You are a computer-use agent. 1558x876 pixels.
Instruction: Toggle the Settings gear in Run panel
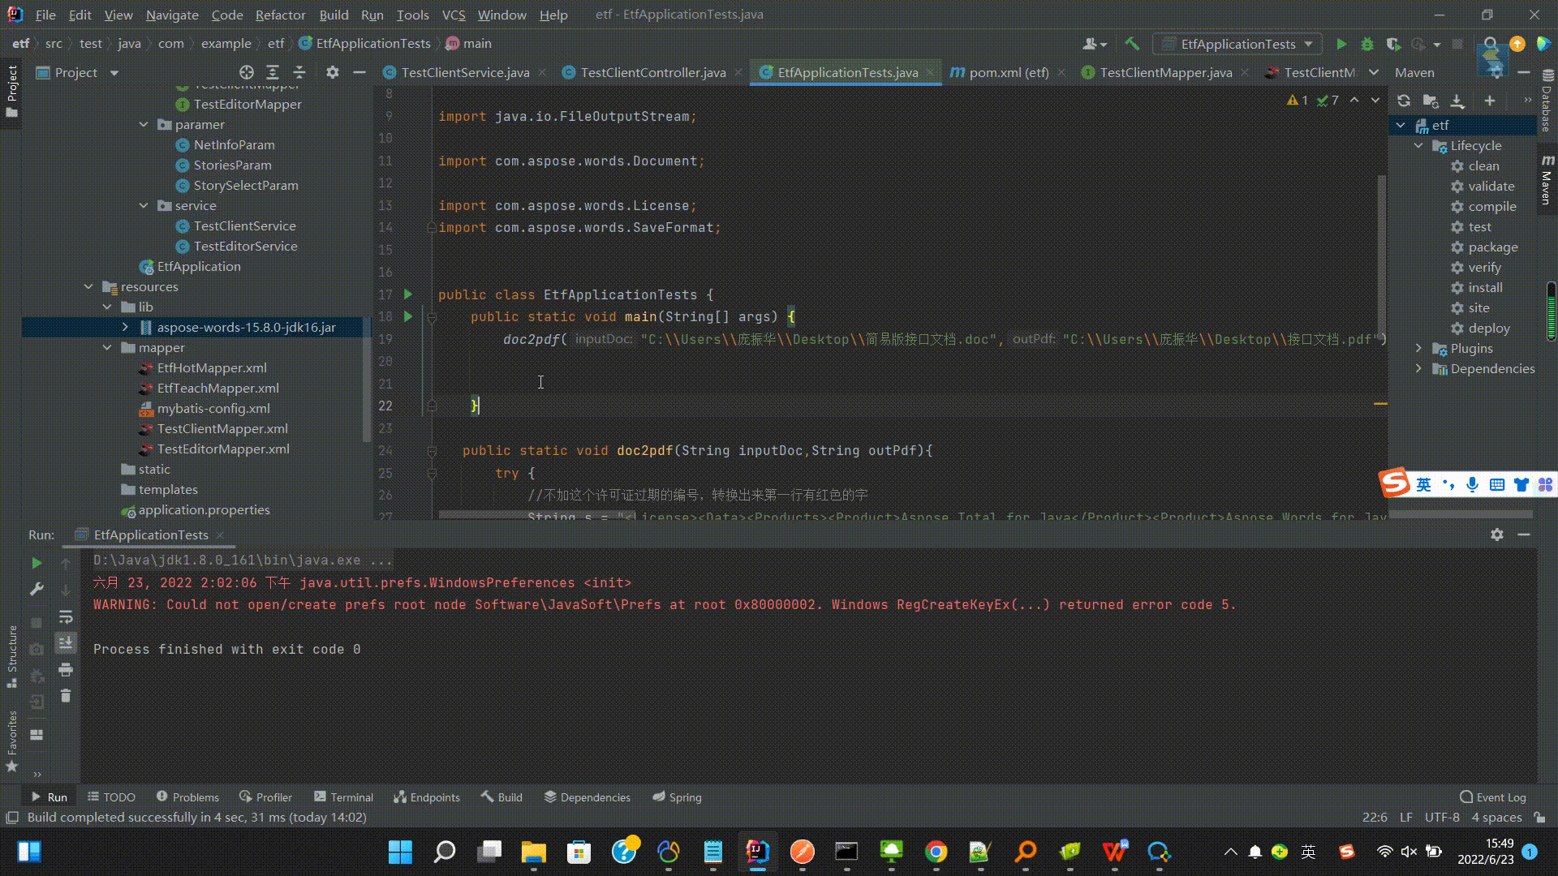coord(1496,535)
